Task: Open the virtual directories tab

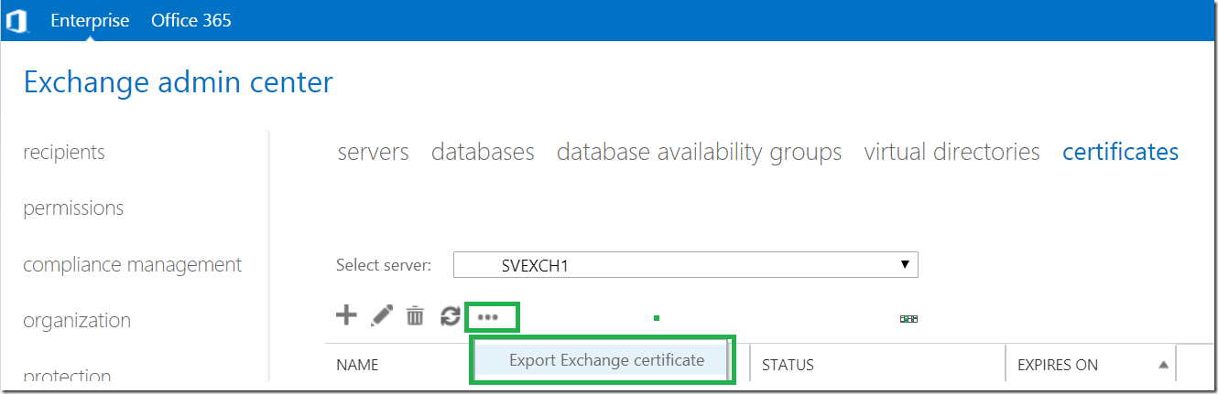Action: click(952, 152)
